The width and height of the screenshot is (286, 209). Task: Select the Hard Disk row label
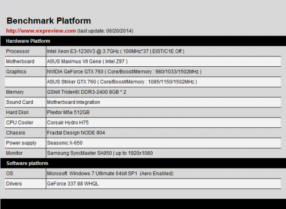pos(17,112)
